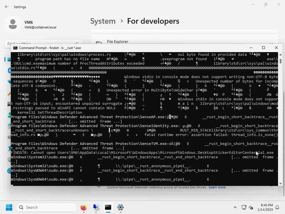
Task: Click the kernel32 SetThreadDescription text
Action: (x=50, y=113)
